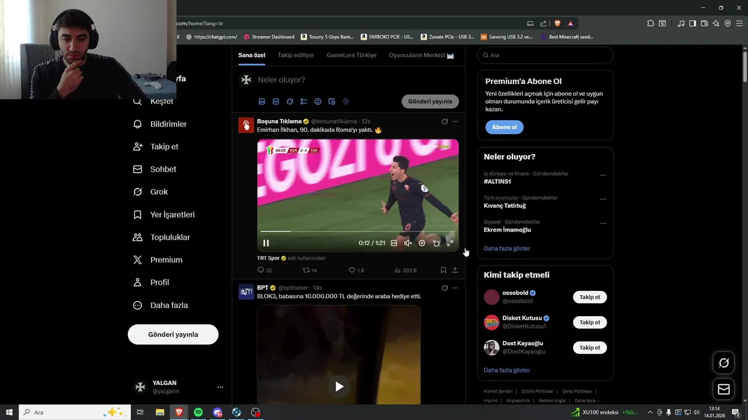This screenshot has width=748, height=420.
Task: Open File Explorer on the taskbar
Action: [x=160, y=412]
